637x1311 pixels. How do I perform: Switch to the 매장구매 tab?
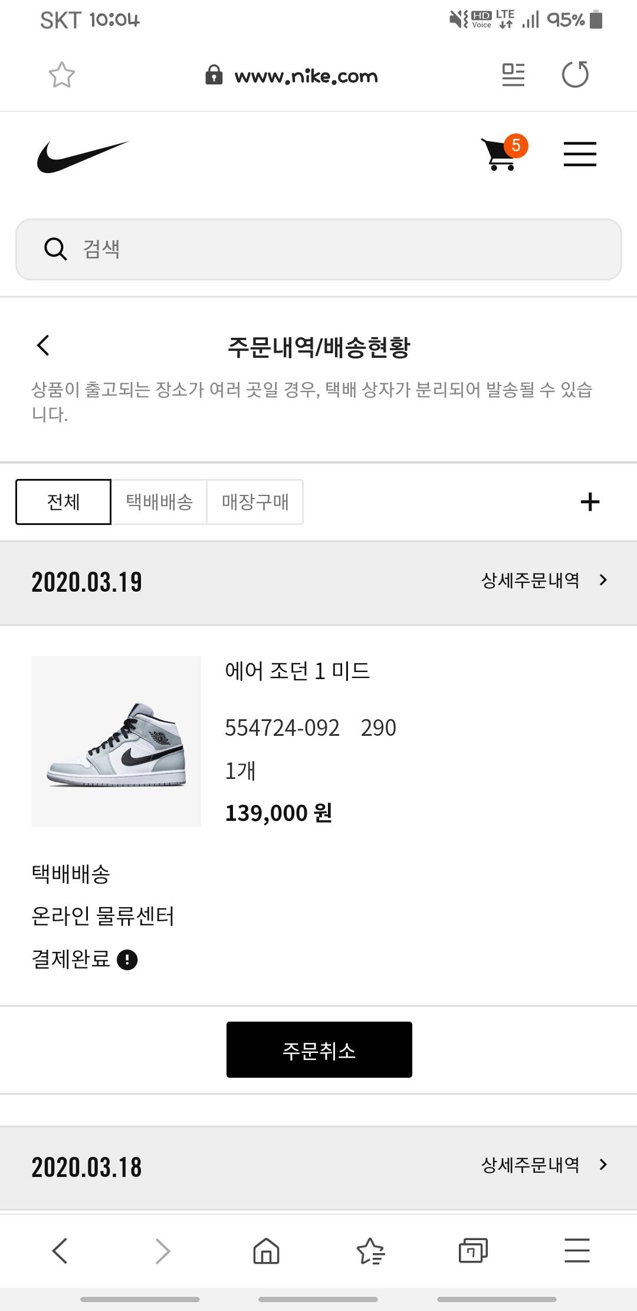coord(255,502)
